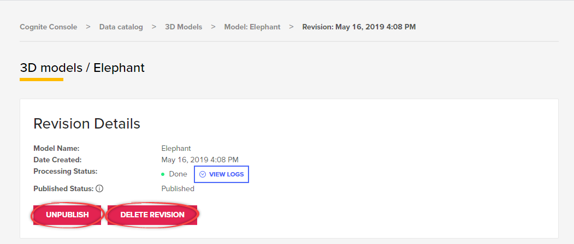Click the green status dot beside Done

click(163, 174)
